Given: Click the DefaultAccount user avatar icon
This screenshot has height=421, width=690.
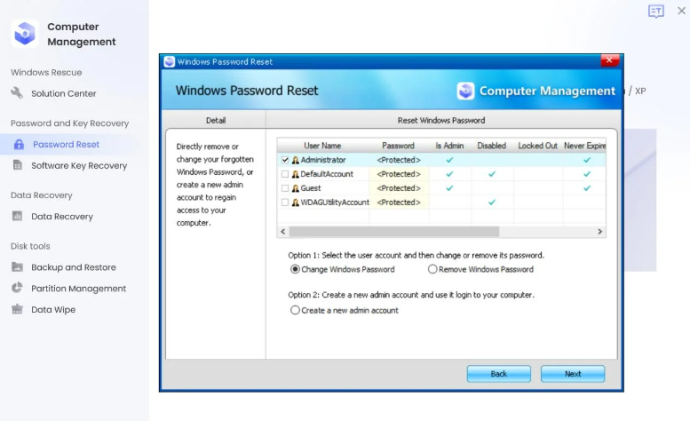Looking at the screenshot, I should 296,174.
